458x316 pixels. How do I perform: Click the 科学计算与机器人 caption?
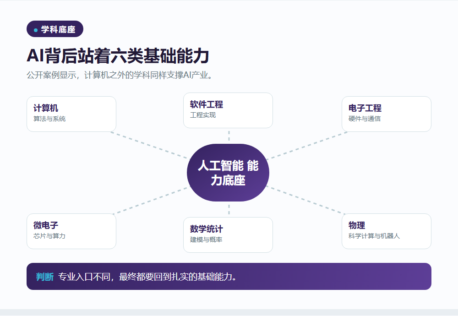coord(374,236)
